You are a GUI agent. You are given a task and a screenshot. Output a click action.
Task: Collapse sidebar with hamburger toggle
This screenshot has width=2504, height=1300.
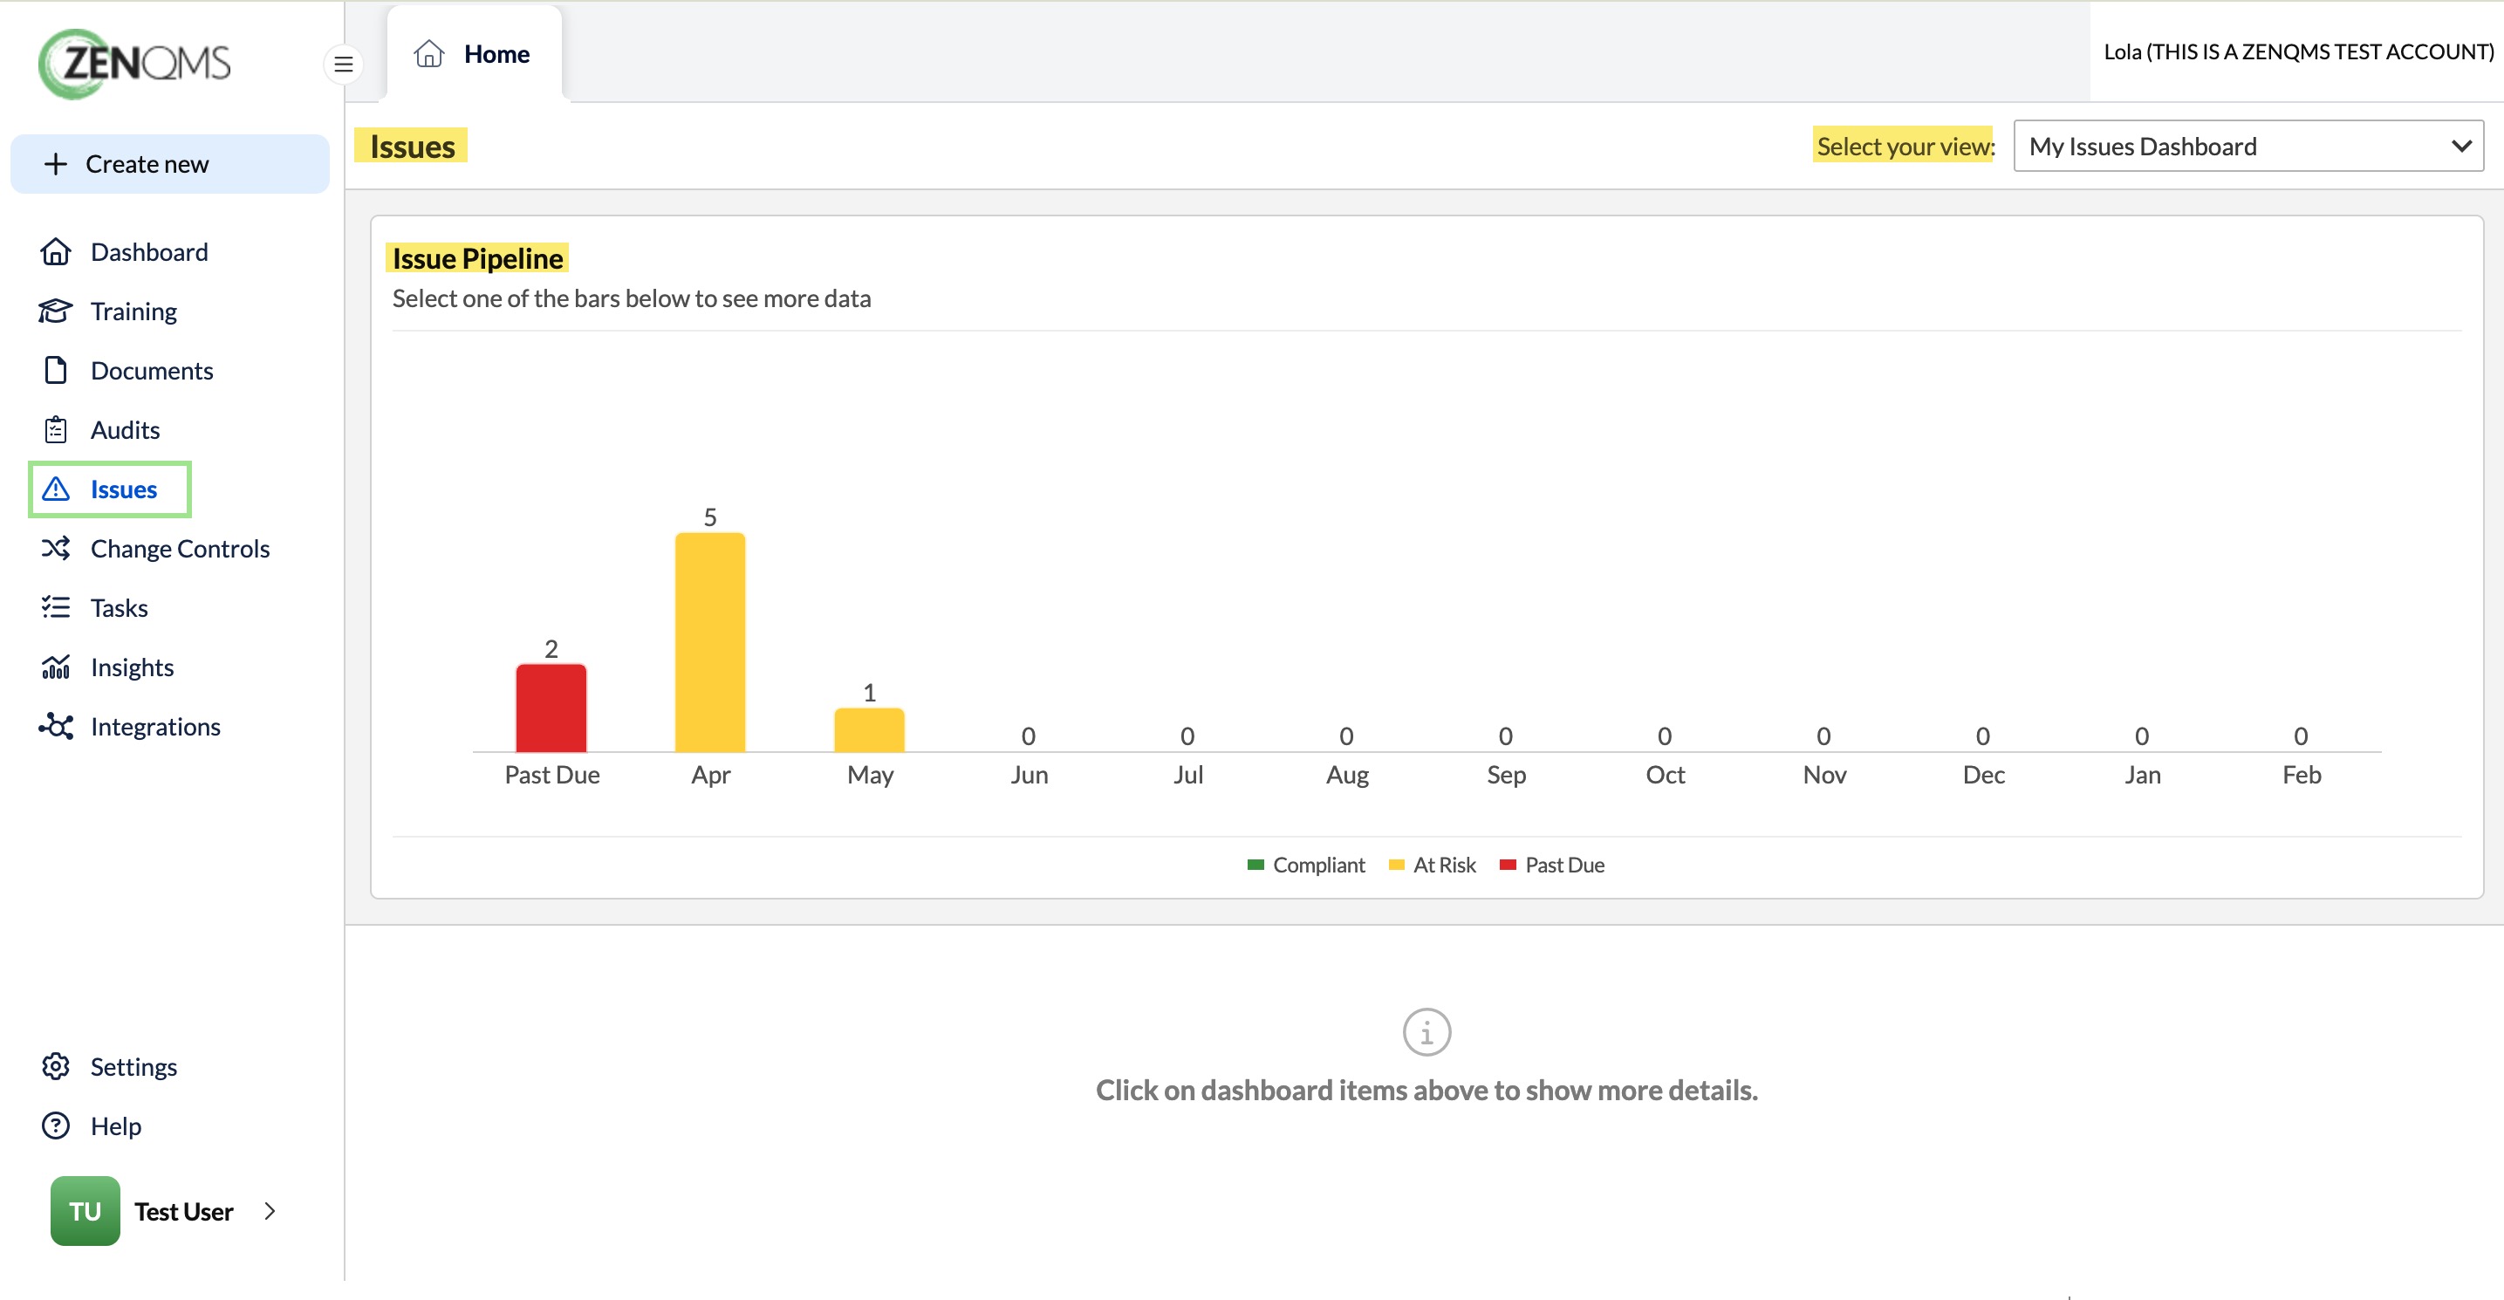pyautogui.click(x=343, y=65)
